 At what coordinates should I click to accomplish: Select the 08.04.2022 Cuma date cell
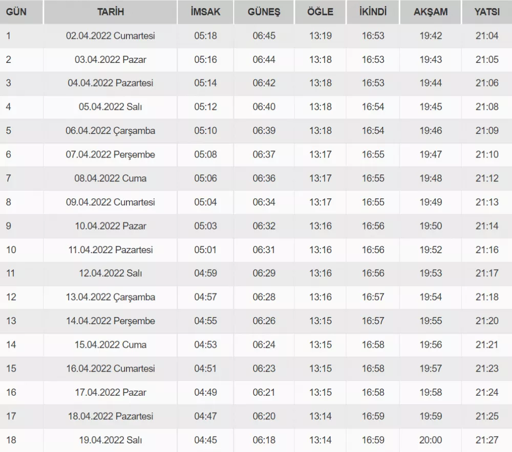[111, 178]
